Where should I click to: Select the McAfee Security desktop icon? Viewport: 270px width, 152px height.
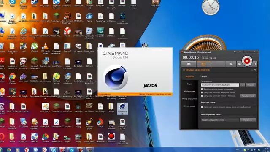point(23,63)
